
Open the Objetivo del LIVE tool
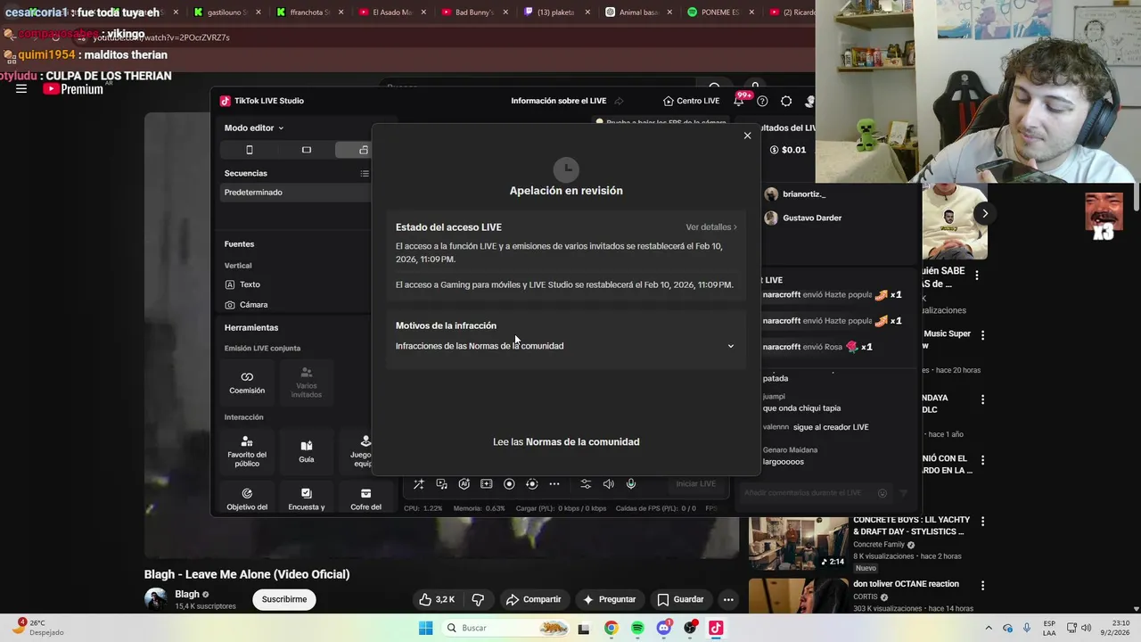247,499
